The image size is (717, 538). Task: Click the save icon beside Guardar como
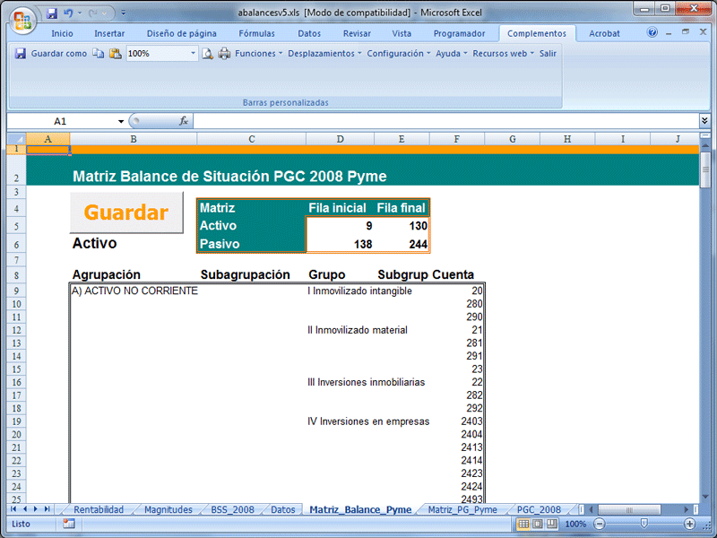tap(20, 54)
